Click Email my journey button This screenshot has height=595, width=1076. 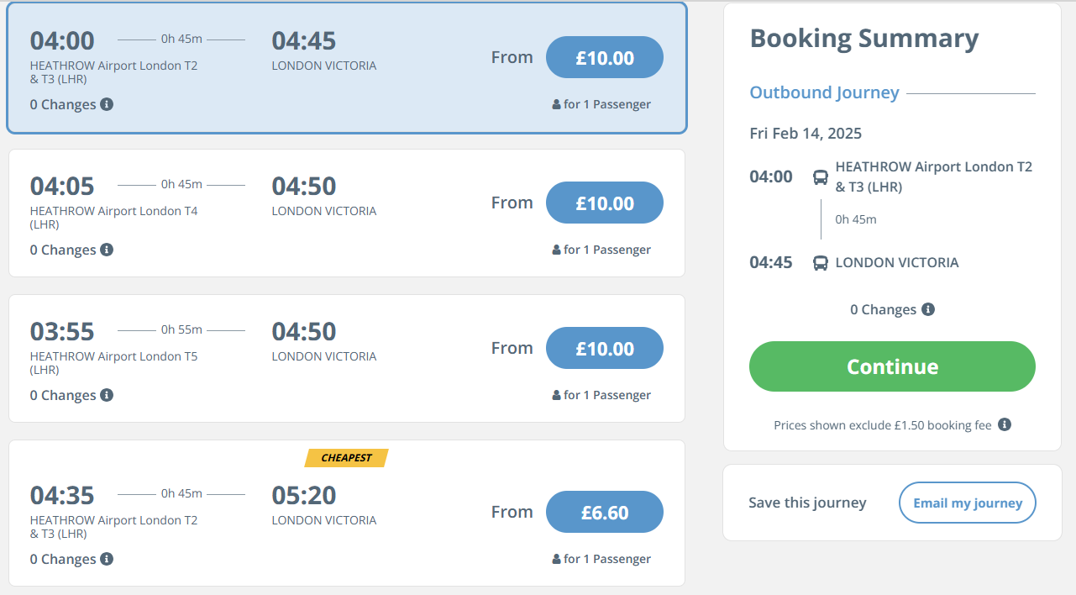tap(967, 503)
